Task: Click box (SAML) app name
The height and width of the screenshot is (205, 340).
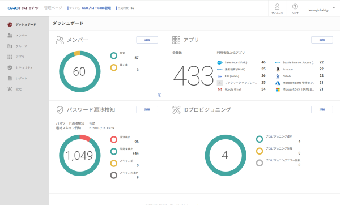Action: coord(232,76)
